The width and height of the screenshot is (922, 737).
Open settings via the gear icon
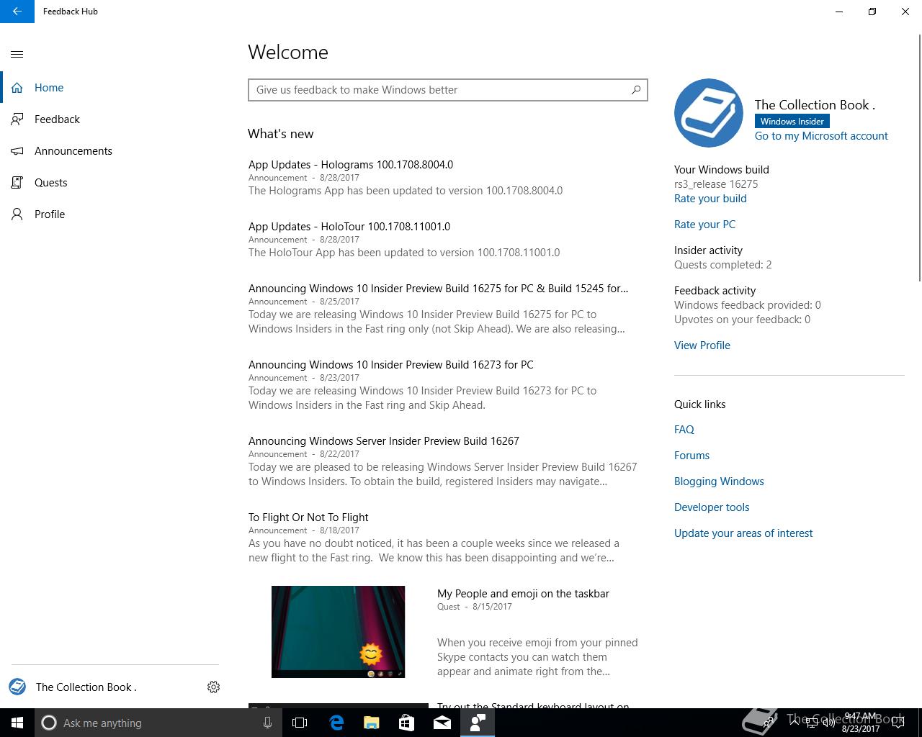pos(213,687)
